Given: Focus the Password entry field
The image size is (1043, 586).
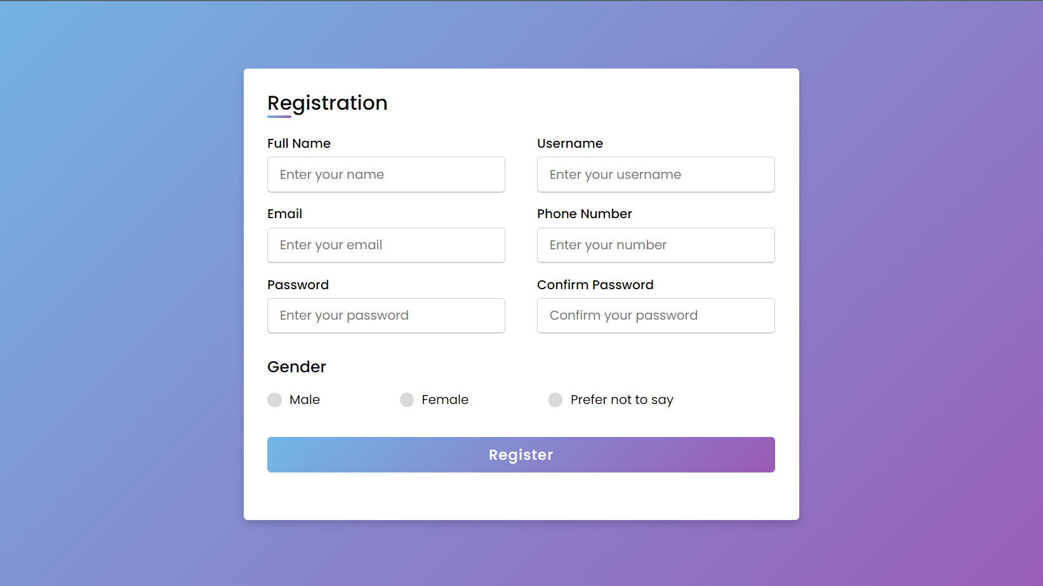Looking at the screenshot, I should pos(386,316).
